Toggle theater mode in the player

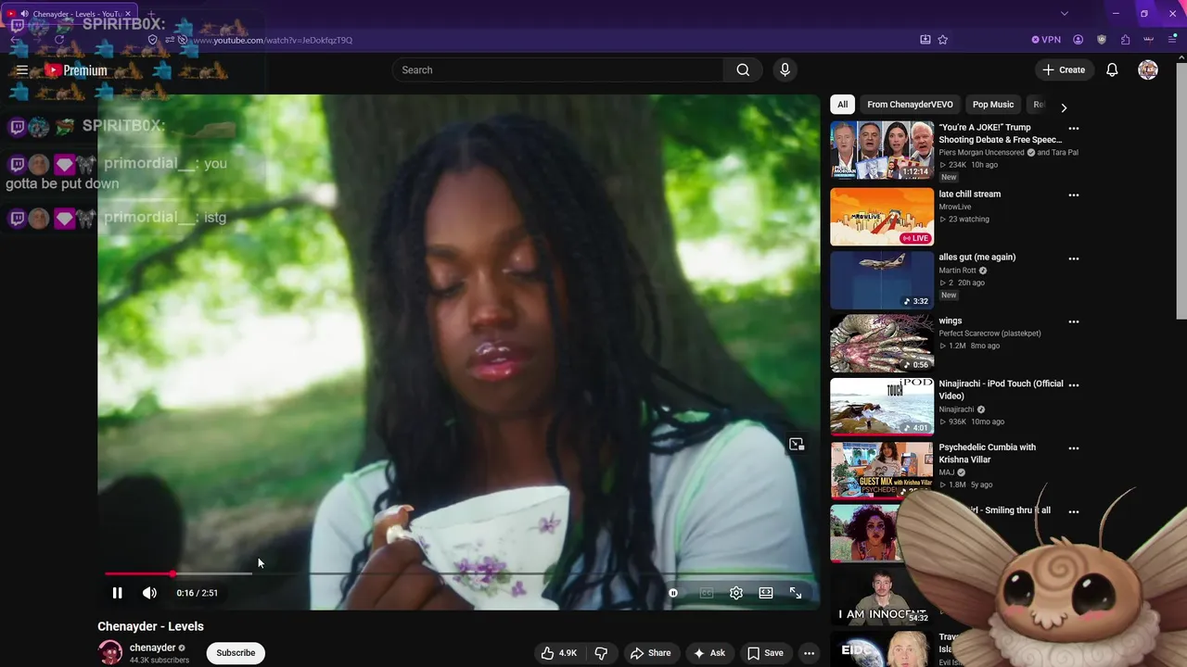point(766,593)
